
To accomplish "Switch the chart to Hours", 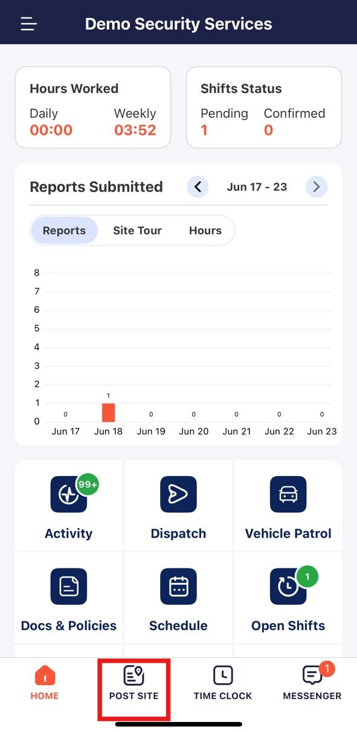I will pos(205,230).
